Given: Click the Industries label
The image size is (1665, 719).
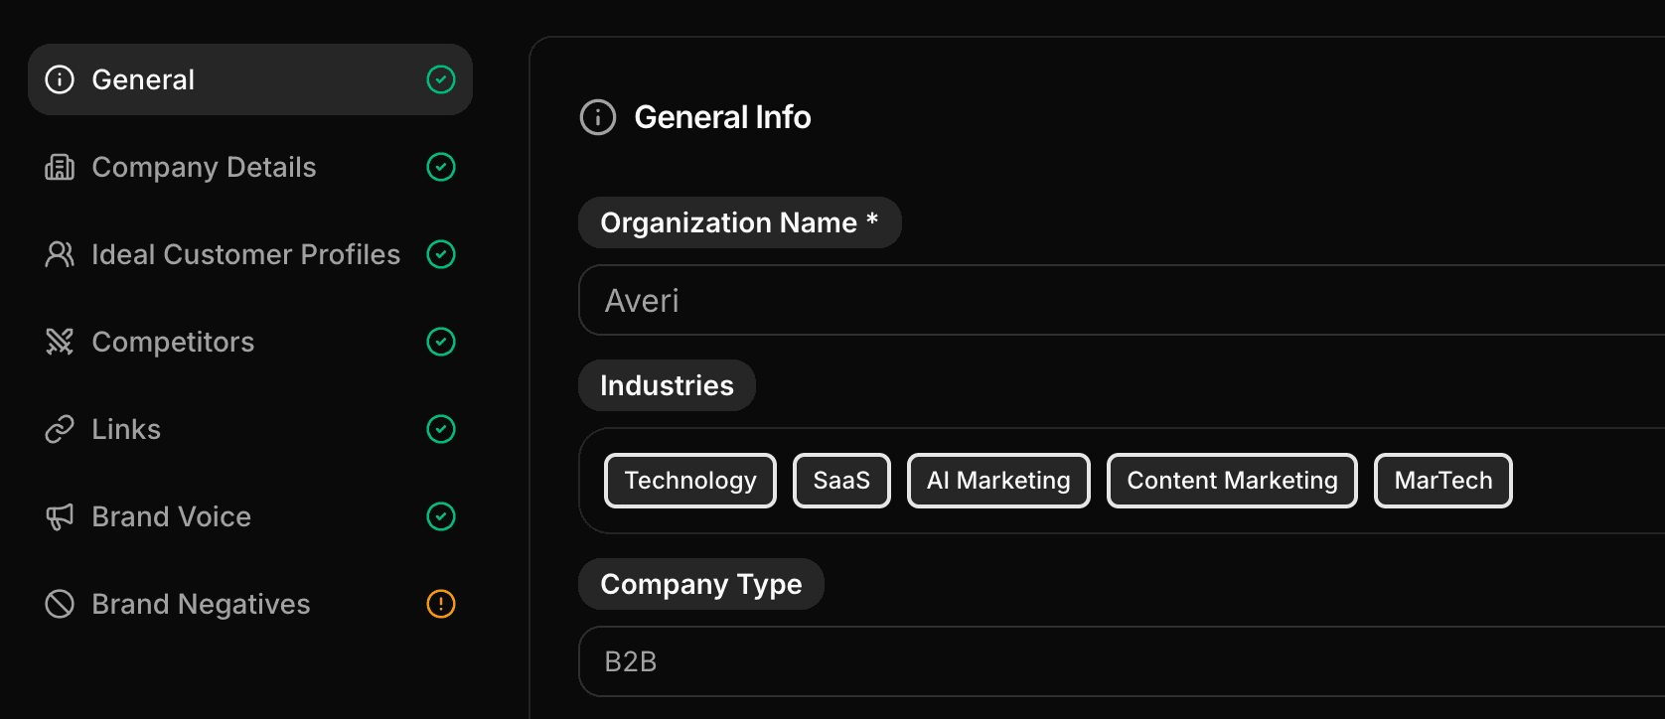Looking at the screenshot, I should 667,385.
